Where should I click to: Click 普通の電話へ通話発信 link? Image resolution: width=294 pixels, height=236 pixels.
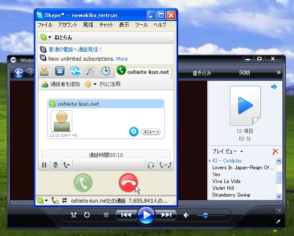[75, 50]
